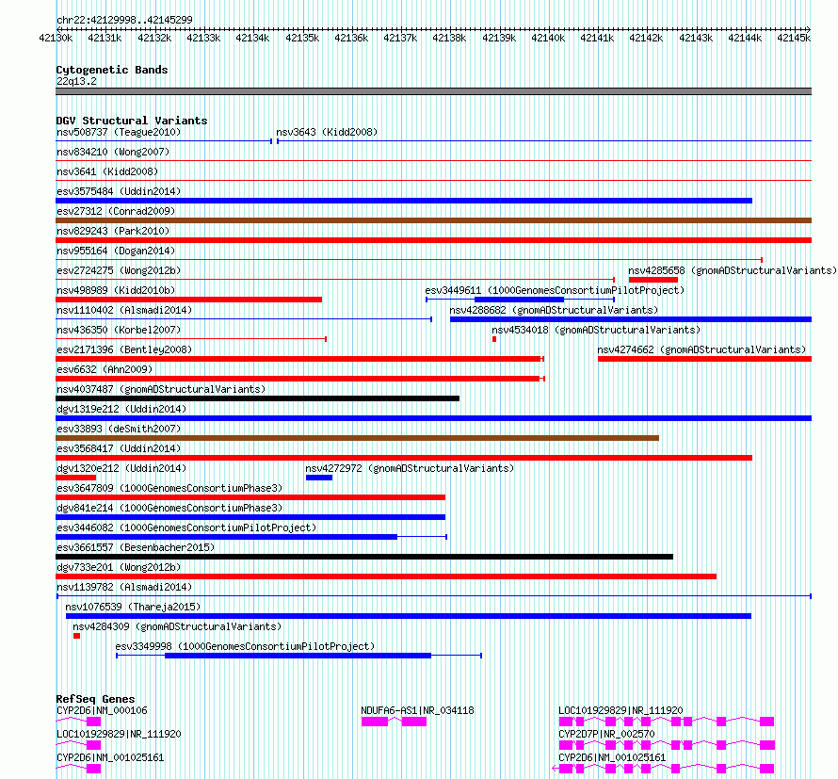Select the esv33893 (deSmith2007) label

[x=119, y=429]
